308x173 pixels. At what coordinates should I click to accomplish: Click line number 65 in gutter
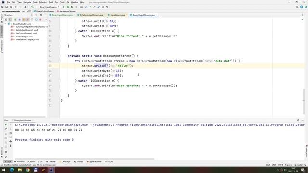coord(50,66)
